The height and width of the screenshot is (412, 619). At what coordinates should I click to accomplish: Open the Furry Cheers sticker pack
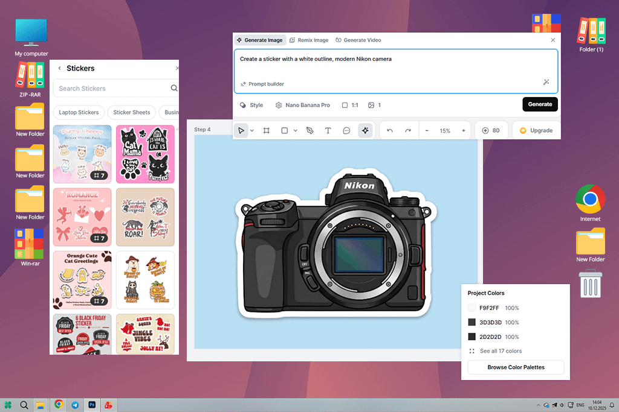pyautogui.click(x=82, y=154)
